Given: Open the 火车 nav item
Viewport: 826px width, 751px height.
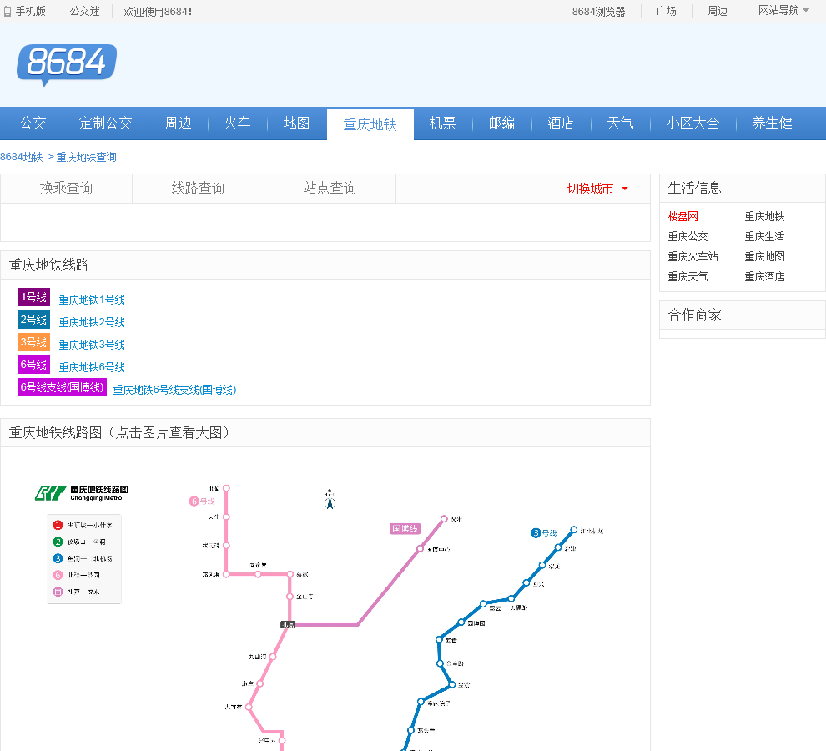Looking at the screenshot, I should point(237,123).
